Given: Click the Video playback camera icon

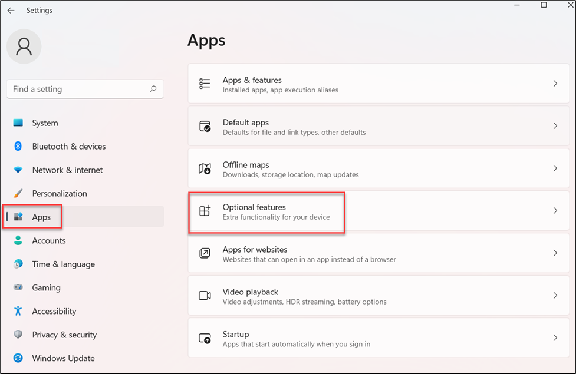Looking at the screenshot, I should [x=205, y=296].
